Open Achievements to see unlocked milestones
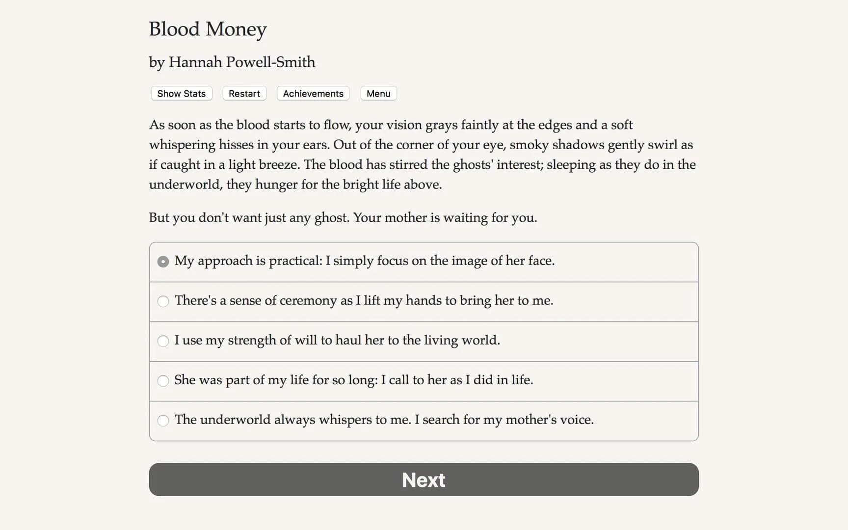This screenshot has width=848, height=530. 313,93
